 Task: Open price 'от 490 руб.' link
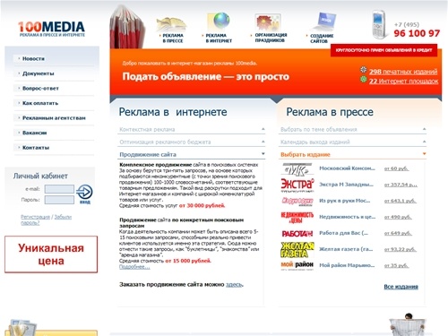coord(398,217)
